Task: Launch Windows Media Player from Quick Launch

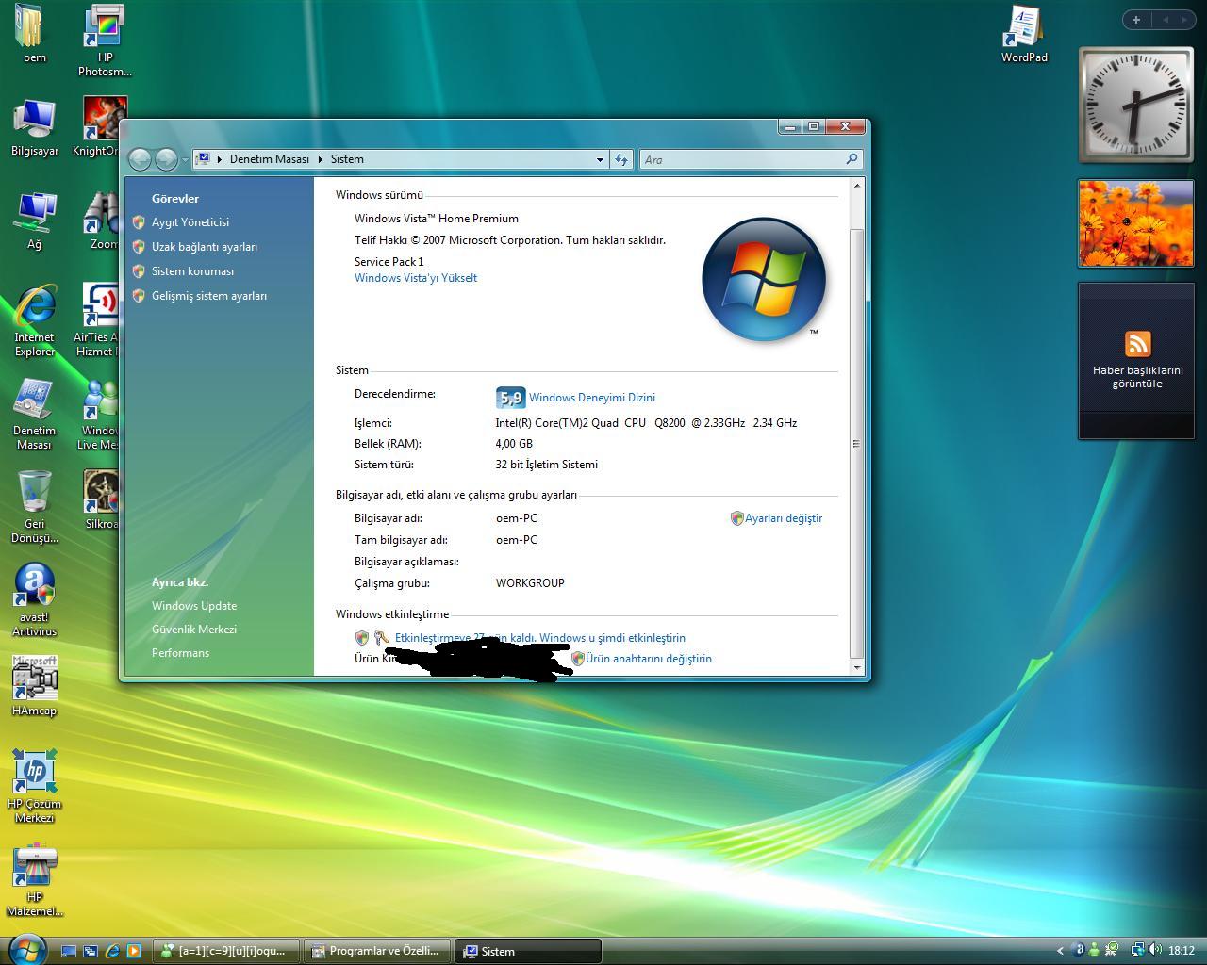Action: point(134,951)
